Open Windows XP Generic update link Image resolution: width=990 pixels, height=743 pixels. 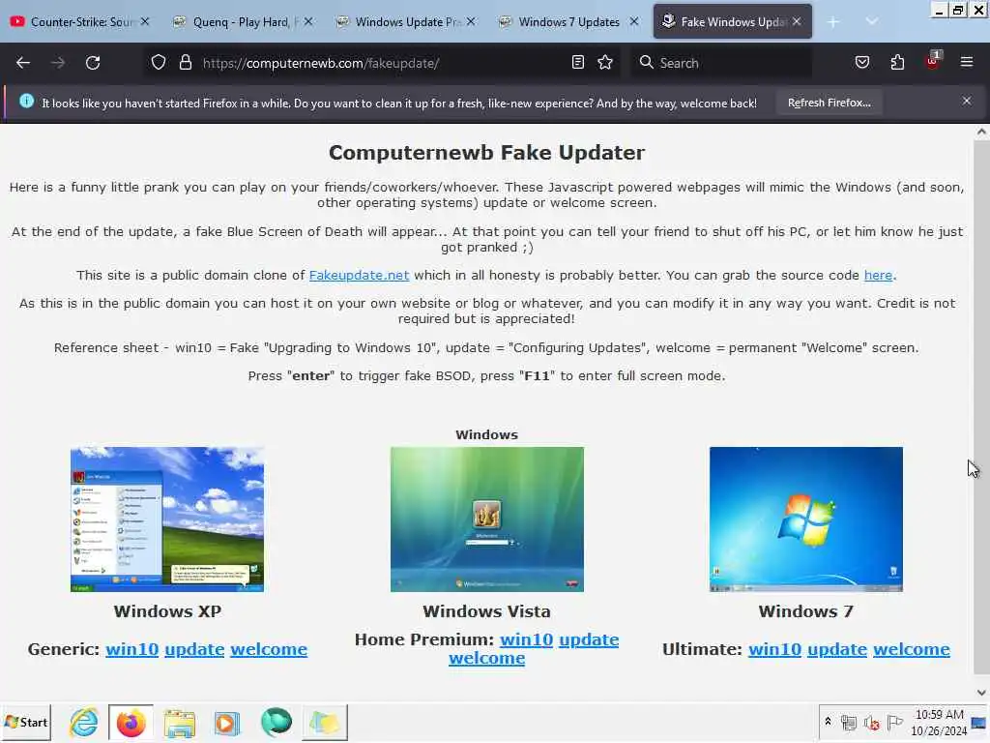tap(194, 649)
